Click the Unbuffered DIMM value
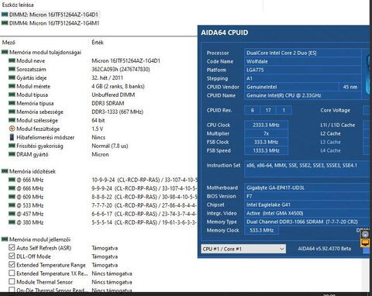 (x=113, y=95)
